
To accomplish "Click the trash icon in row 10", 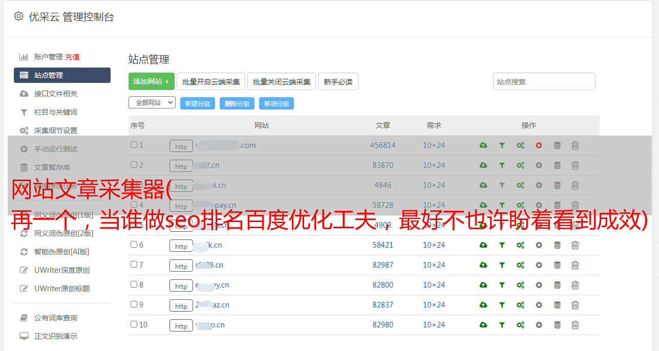I will tap(575, 325).
